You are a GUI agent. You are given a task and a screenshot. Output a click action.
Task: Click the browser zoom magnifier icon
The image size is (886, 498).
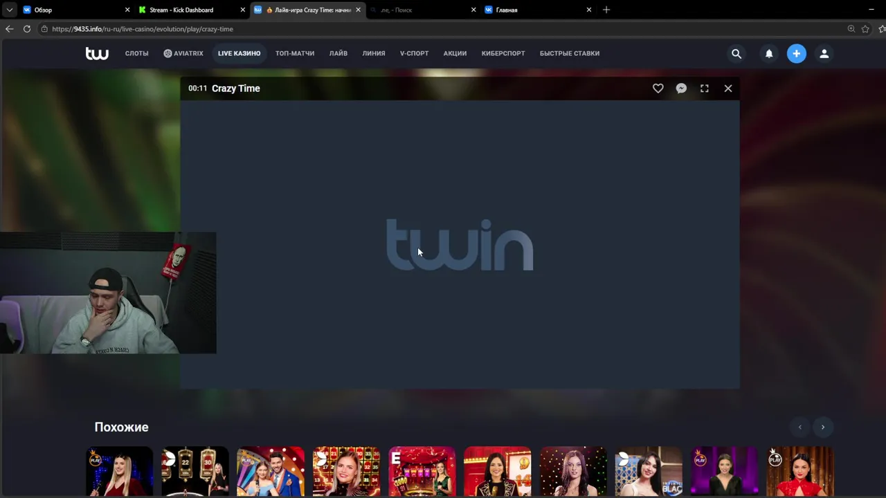pos(851,29)
